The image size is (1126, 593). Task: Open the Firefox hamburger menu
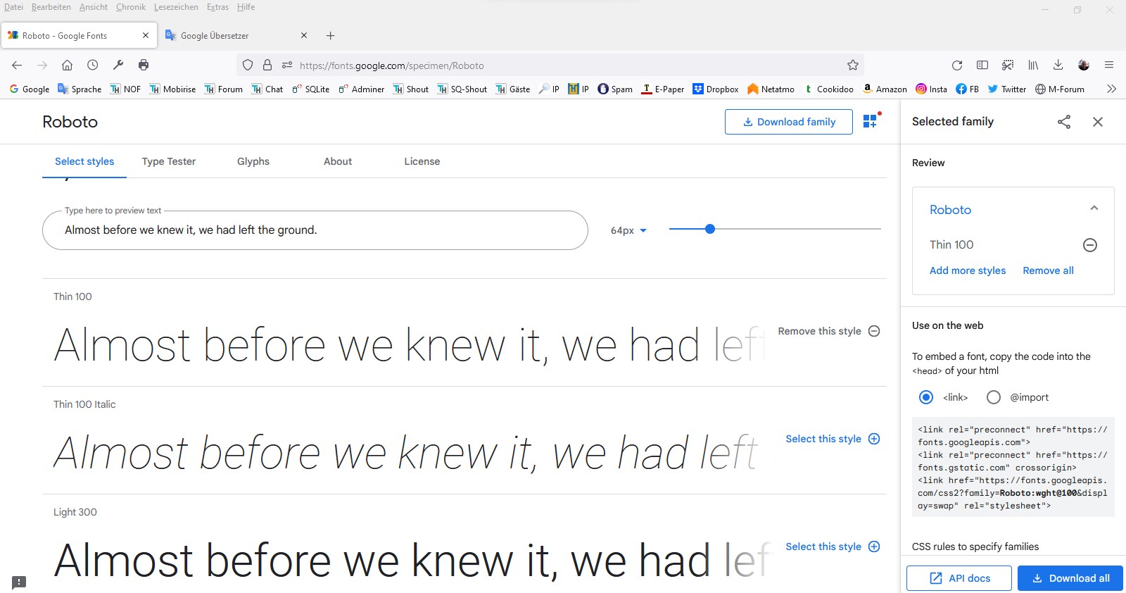pyautogui.click(x=1109, y=65)
